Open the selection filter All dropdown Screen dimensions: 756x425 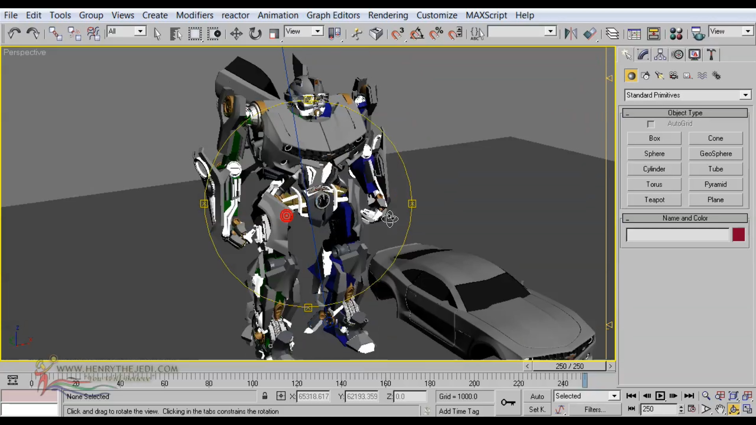pos(127,31)
